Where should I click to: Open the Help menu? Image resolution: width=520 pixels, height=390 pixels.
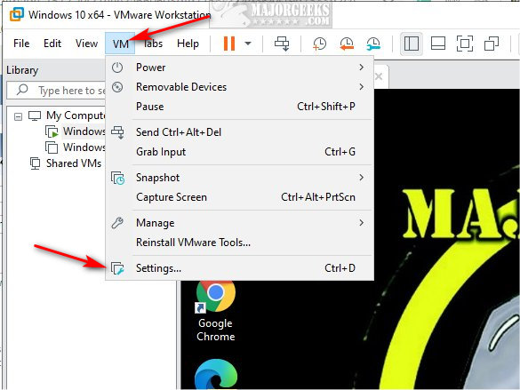tap(188, 44)
